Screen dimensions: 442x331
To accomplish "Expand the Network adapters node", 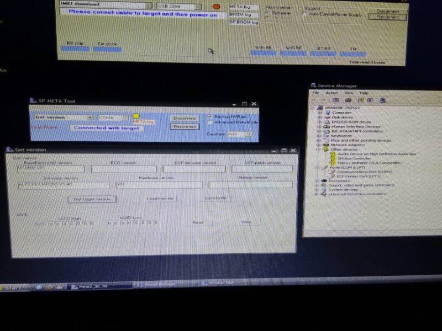I will click(x=319, y=145).
